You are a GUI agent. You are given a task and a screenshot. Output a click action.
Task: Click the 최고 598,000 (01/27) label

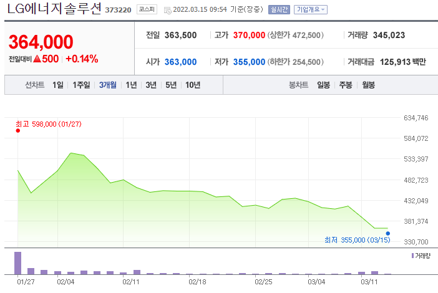pyautogui.click(x=48, y=124)
